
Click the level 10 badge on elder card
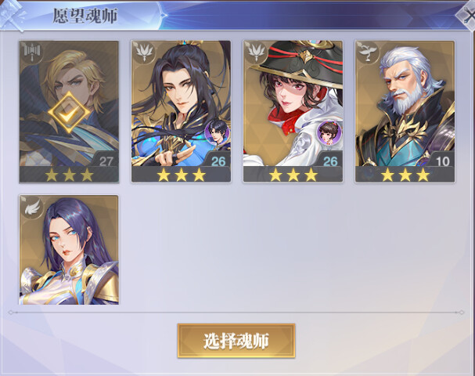tap(443, 161)
